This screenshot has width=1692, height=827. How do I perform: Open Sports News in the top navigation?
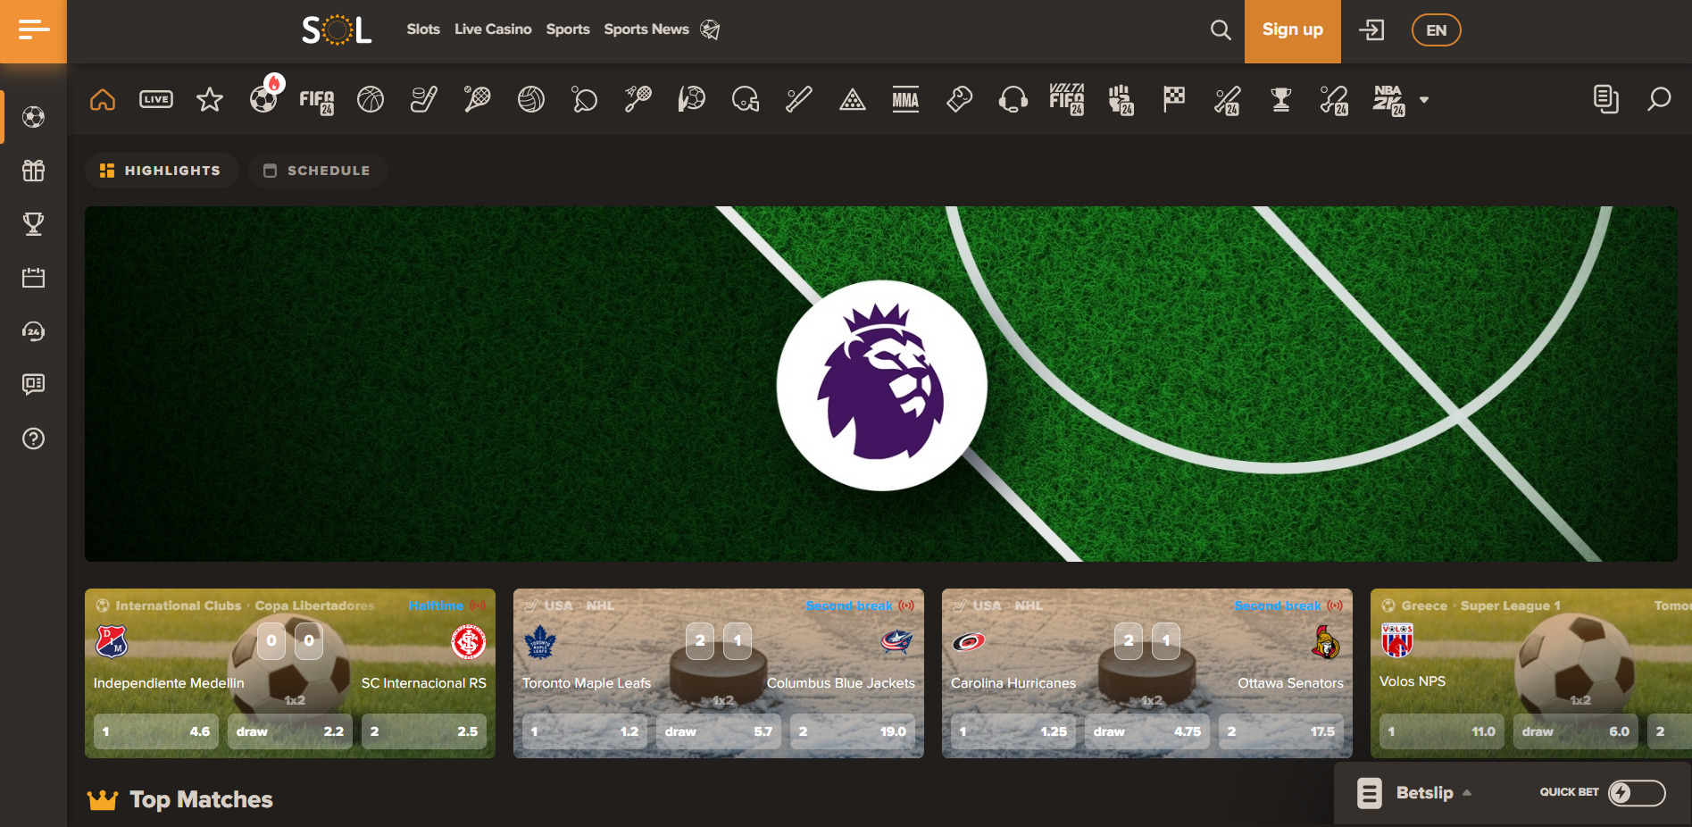[x=646, y=29]
